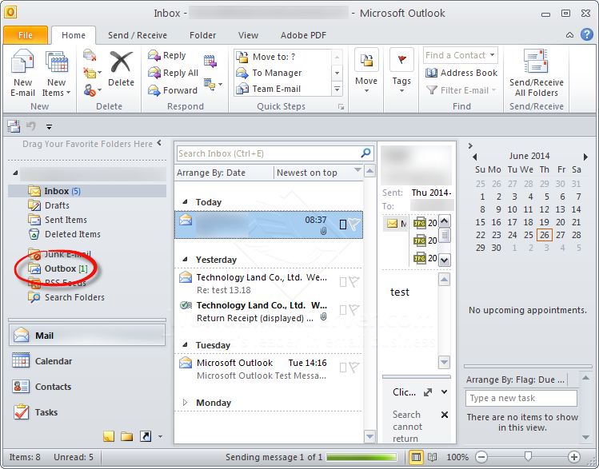The image size is (599, 469).
Task: Open the Shortcuts icon
Action: point(146,436)
